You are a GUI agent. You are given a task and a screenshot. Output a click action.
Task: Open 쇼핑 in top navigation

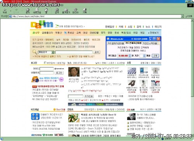(130, 27)
